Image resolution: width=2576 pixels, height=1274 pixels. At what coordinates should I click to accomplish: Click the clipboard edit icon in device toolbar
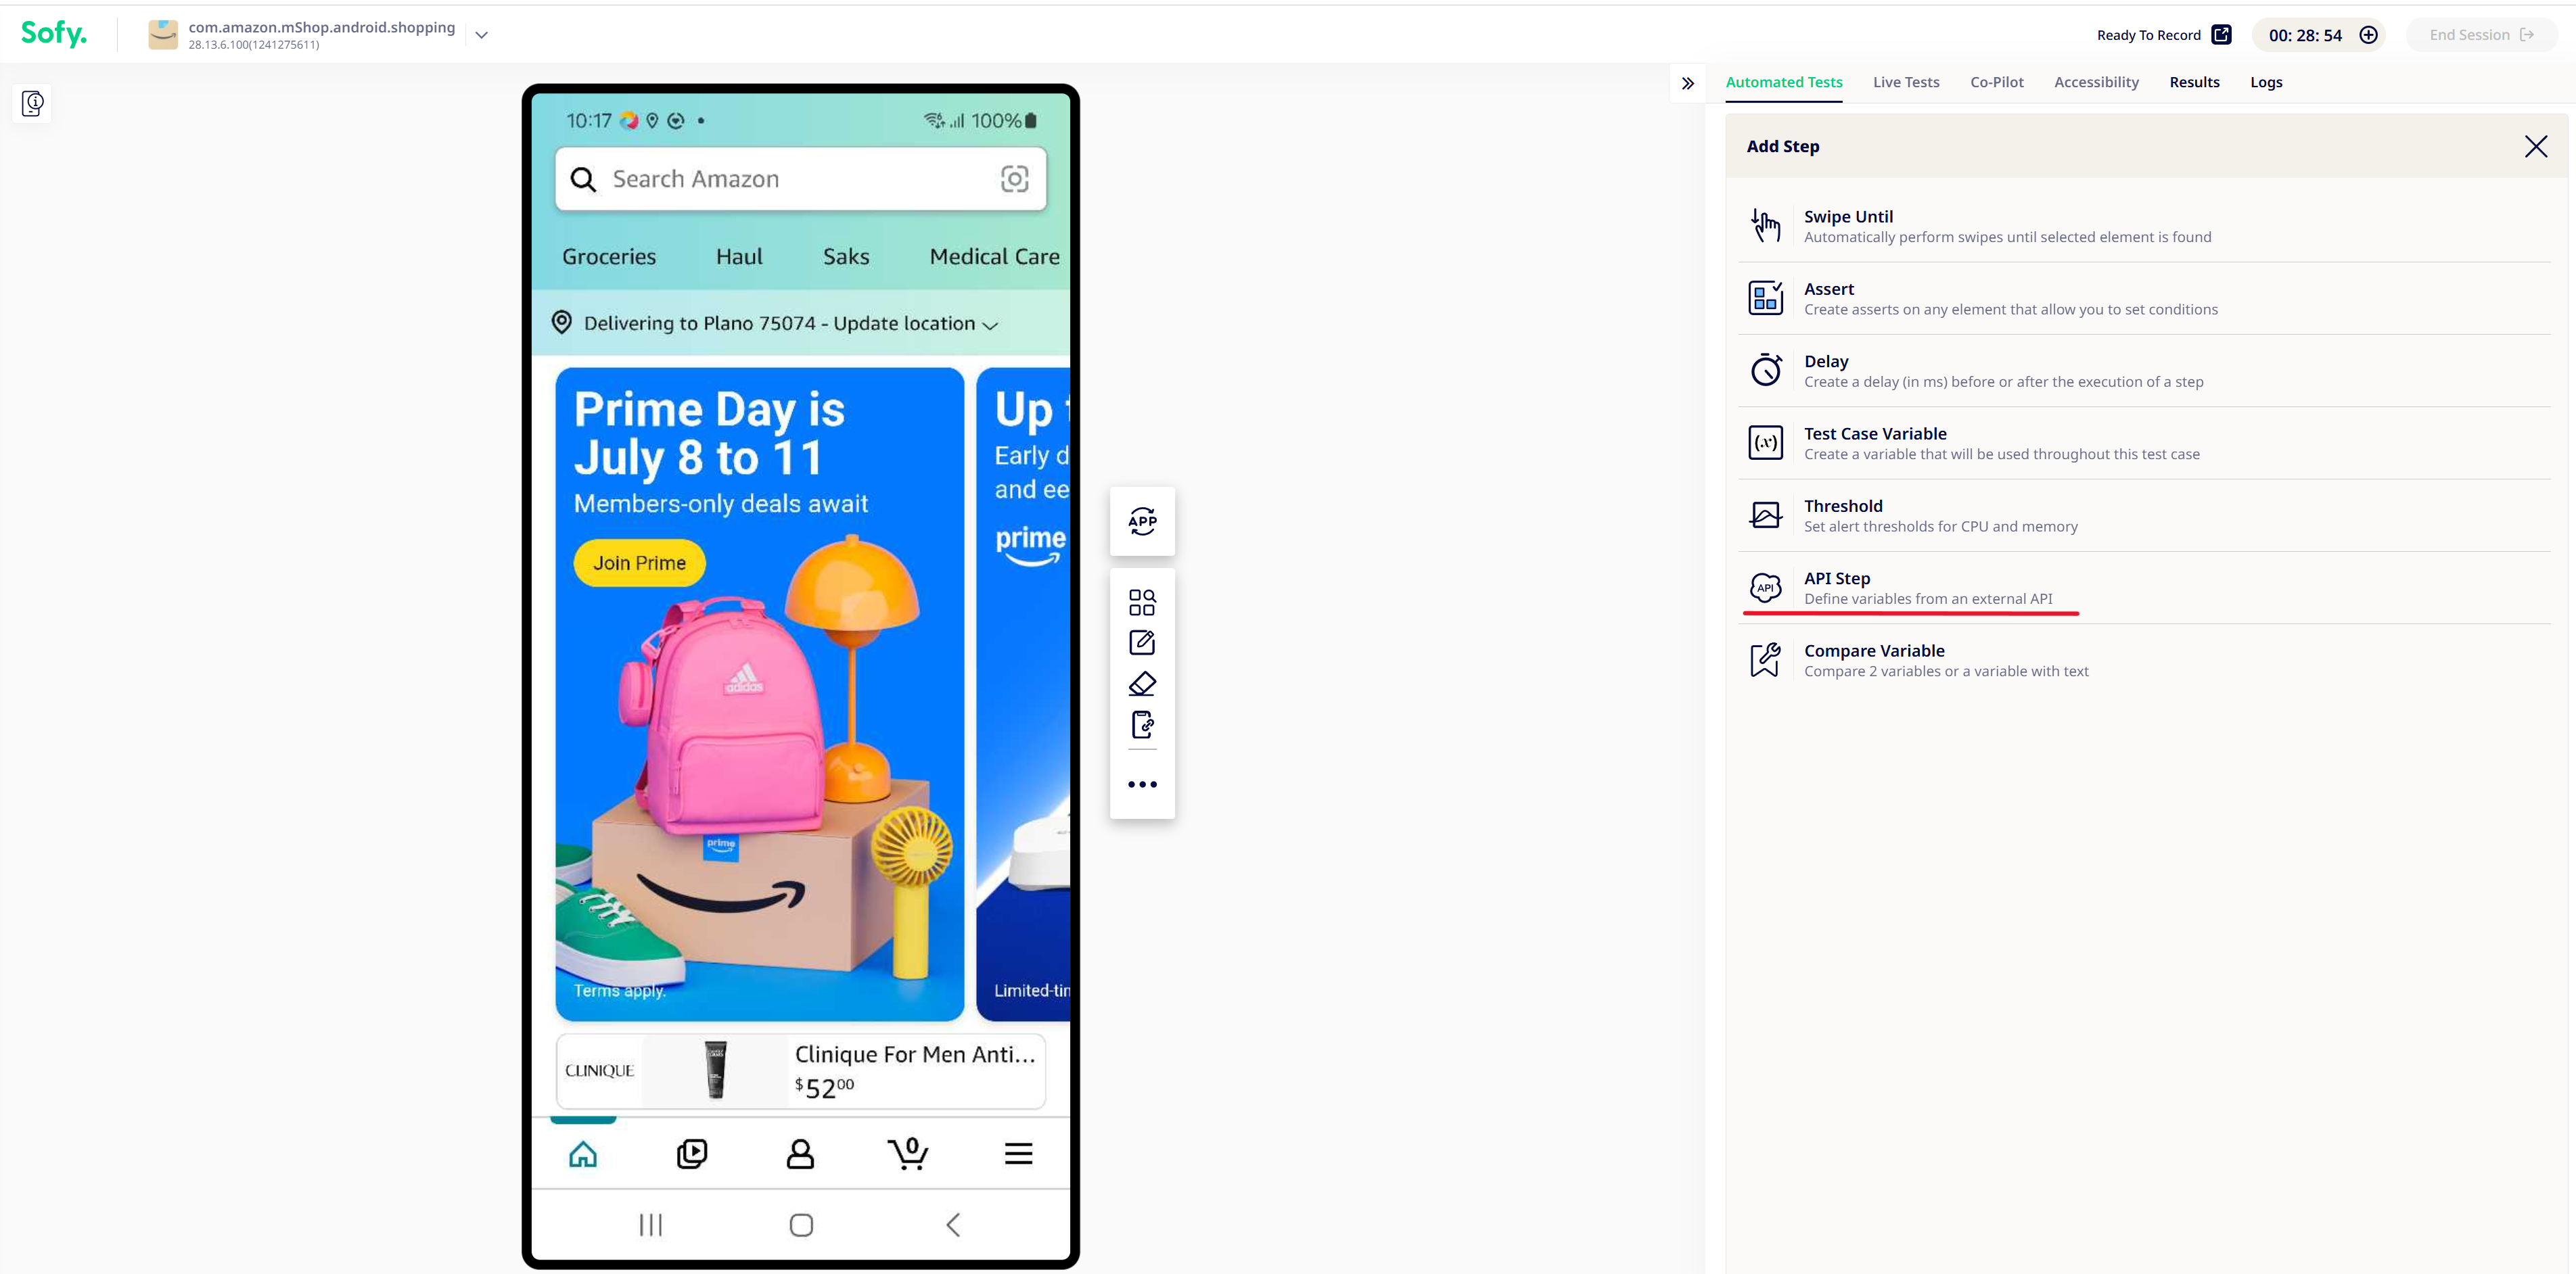(x=1142, y=725)
